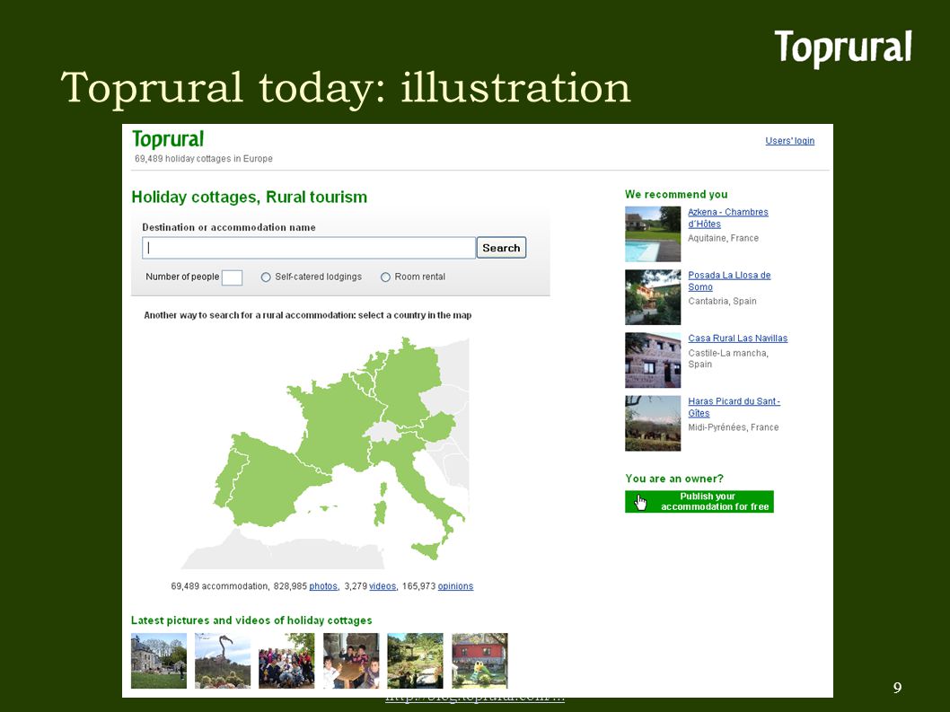Click the Posada La Llosa thumbnail image
950x712 pixels.
click(x=653, y=297)
